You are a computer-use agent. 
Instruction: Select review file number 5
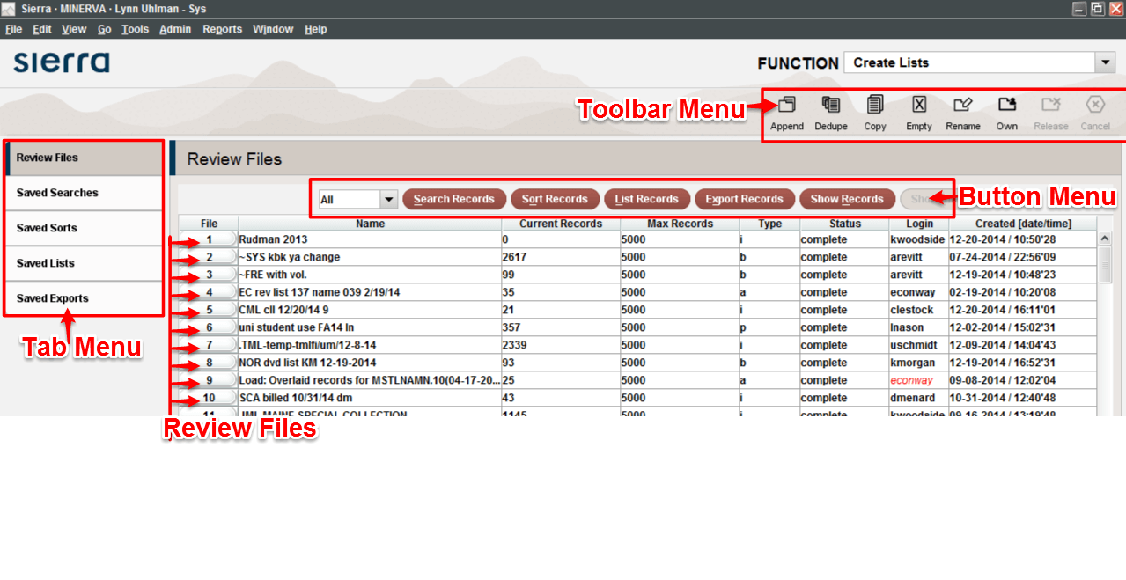[x=209, y=310]
